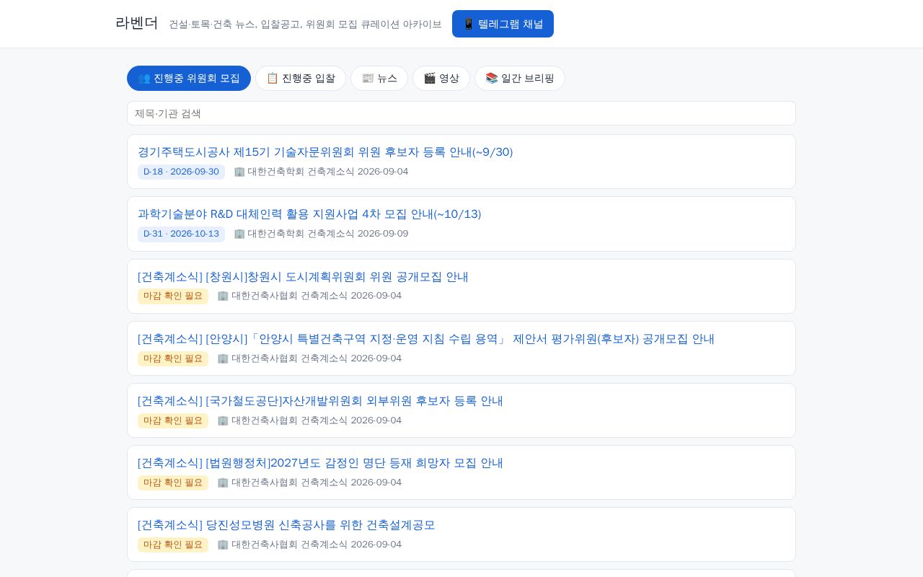This screenshot has height=577, width=923.
Task: Click 마감 확인 필요 badge on 창원시 card
Action: tap(173, 296)
